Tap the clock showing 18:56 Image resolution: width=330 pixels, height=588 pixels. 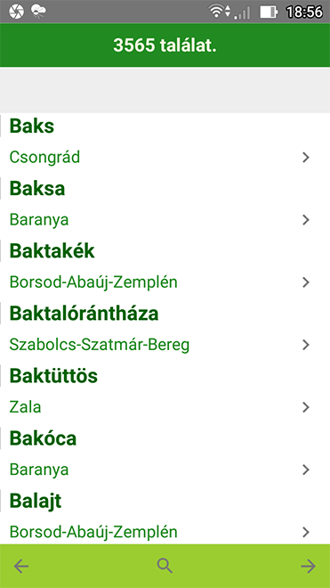304,12
